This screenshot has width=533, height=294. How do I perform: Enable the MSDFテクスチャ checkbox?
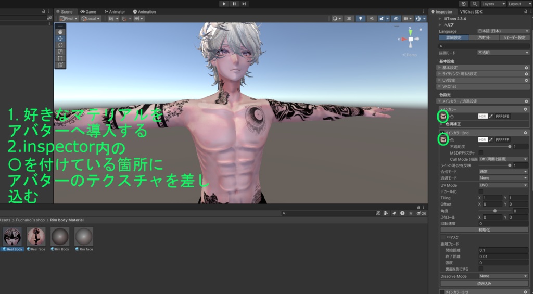point(480,153)
